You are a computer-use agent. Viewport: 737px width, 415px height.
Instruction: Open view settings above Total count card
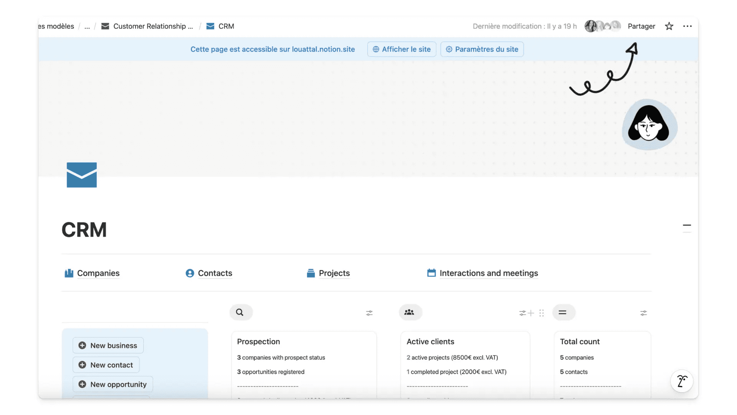click(x=643, y=313)
